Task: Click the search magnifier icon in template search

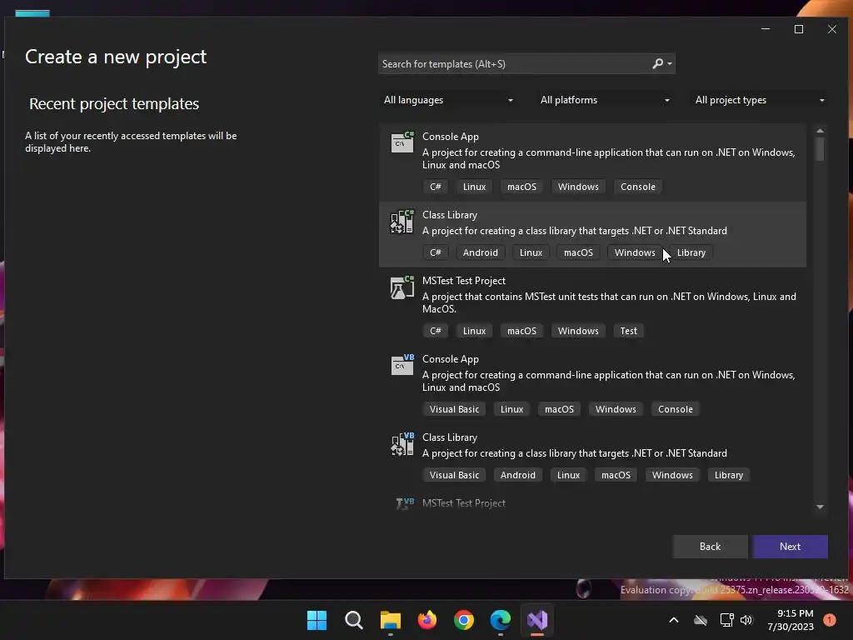Action: [x=658, y=63]
